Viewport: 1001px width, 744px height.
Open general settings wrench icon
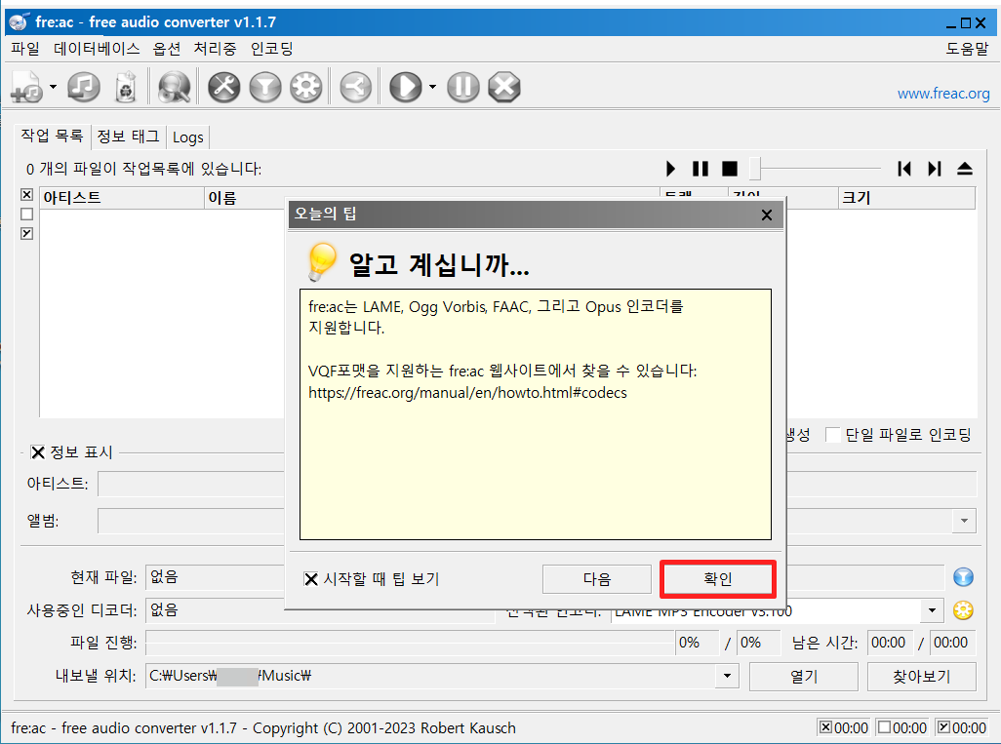point(224,87)
